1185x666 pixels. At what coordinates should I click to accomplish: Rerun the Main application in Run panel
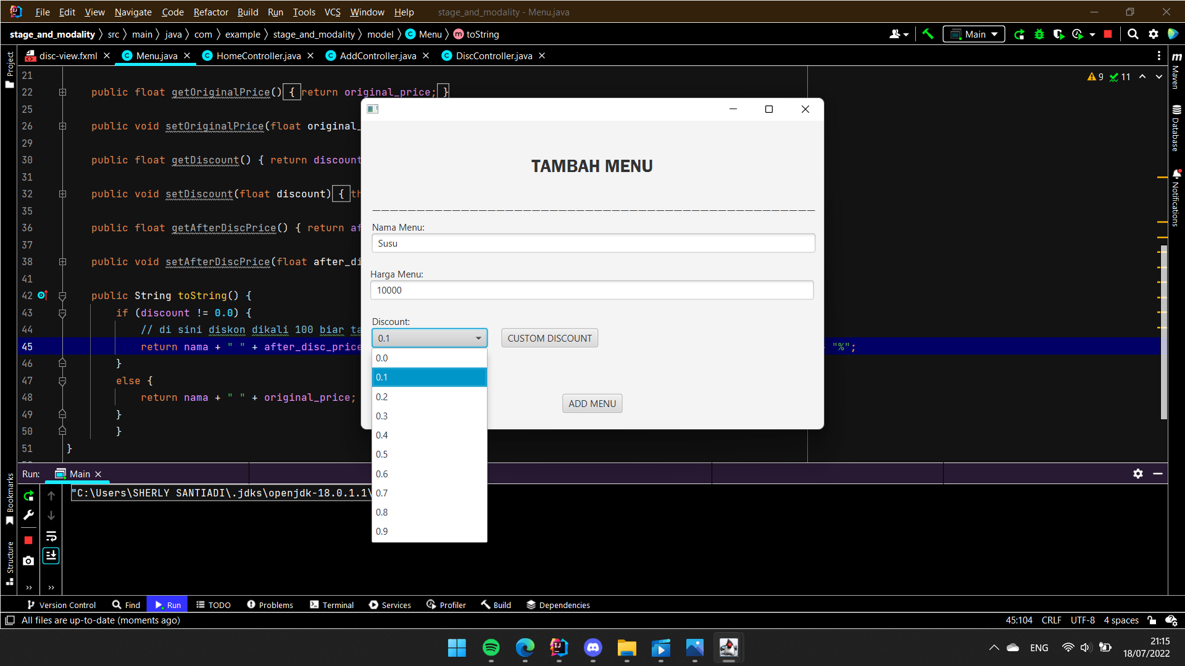pos(28,496)
